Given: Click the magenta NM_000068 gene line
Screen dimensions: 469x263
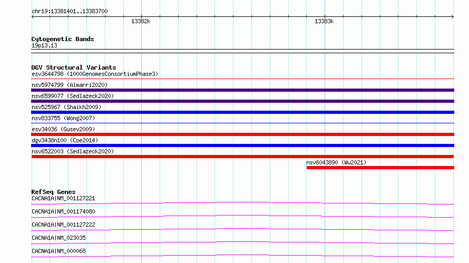Looking at the screenshot, I should coord(242,256).
